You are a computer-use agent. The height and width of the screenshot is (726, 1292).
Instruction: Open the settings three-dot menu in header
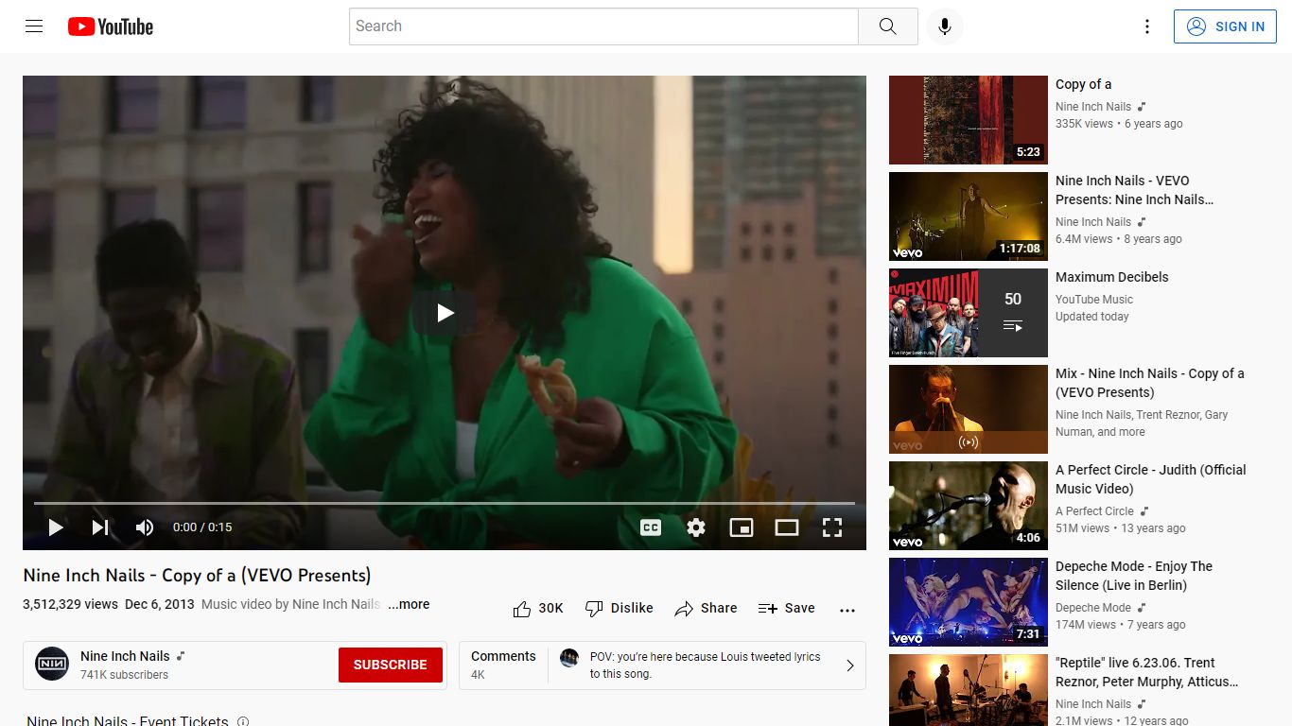(x=1147, y=26)
